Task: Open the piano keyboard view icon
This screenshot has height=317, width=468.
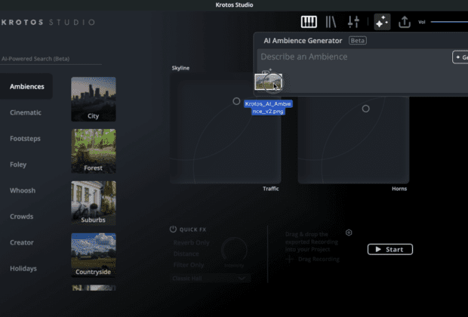Action: [309, 22]
